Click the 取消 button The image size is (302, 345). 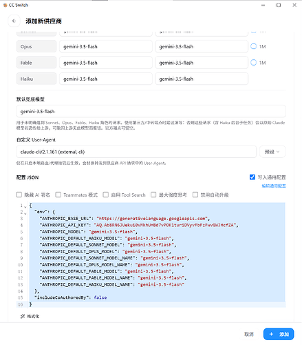click(249, 334)
